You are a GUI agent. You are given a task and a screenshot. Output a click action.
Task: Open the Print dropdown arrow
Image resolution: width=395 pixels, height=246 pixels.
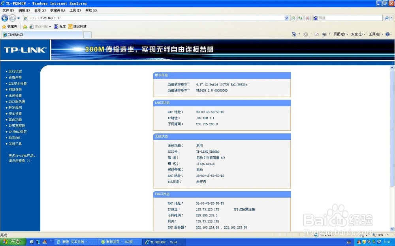pos(329,34)
